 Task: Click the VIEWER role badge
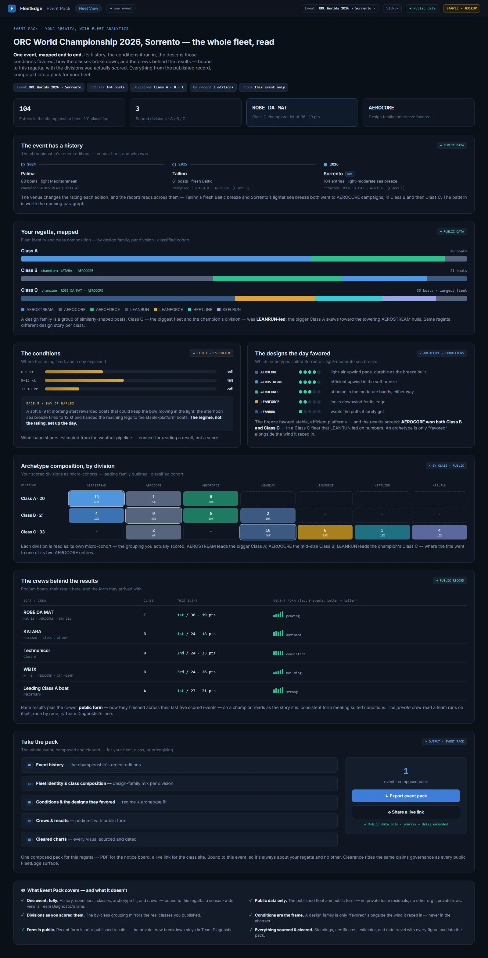392,8
